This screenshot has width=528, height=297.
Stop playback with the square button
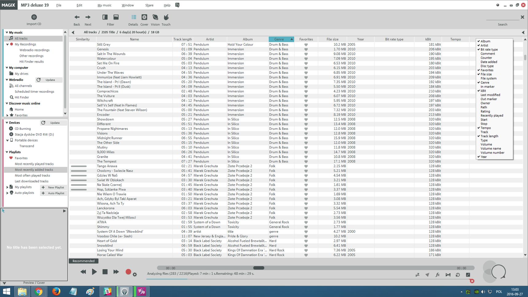tap(105, 272)
